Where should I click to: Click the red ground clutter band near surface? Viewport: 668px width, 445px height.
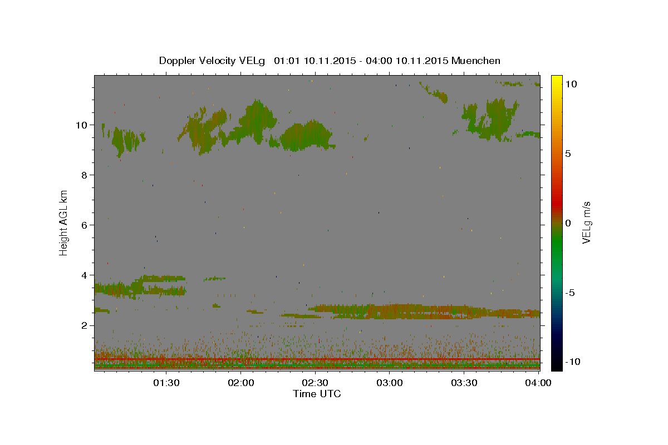(x=317, y=360)
